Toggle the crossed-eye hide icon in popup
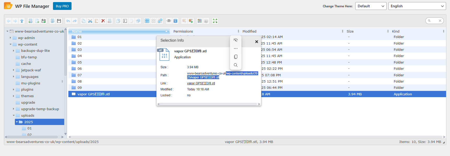450x156 pixels. (x=236, y=40)
